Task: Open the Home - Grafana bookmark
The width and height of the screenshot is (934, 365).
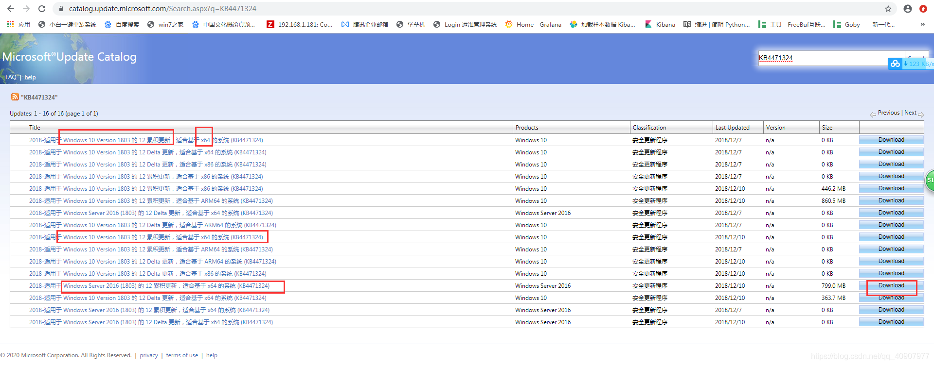Action: coord(533,24)
